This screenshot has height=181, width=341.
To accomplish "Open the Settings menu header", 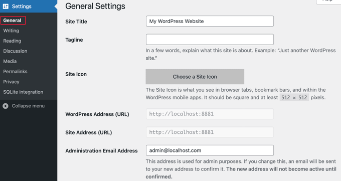I will (29, 7).
